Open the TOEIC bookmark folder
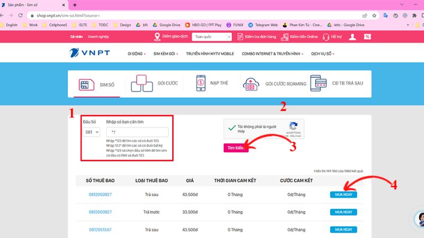The image size is (424, 238). pos(100,25)
